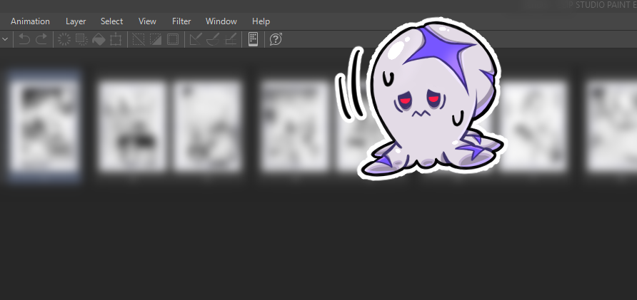This screenshot has height=300, width=637.
Task: Open the Layer menu
Action: 76,21
